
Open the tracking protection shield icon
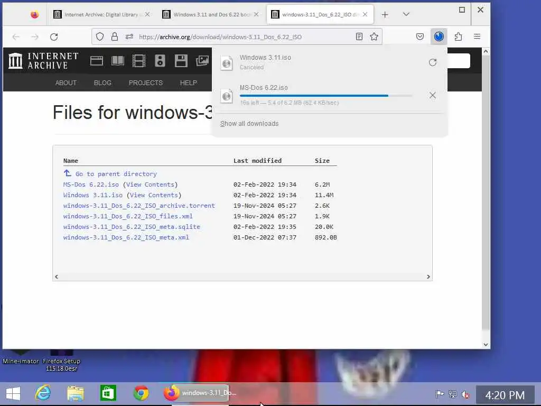tap(100, 36)
